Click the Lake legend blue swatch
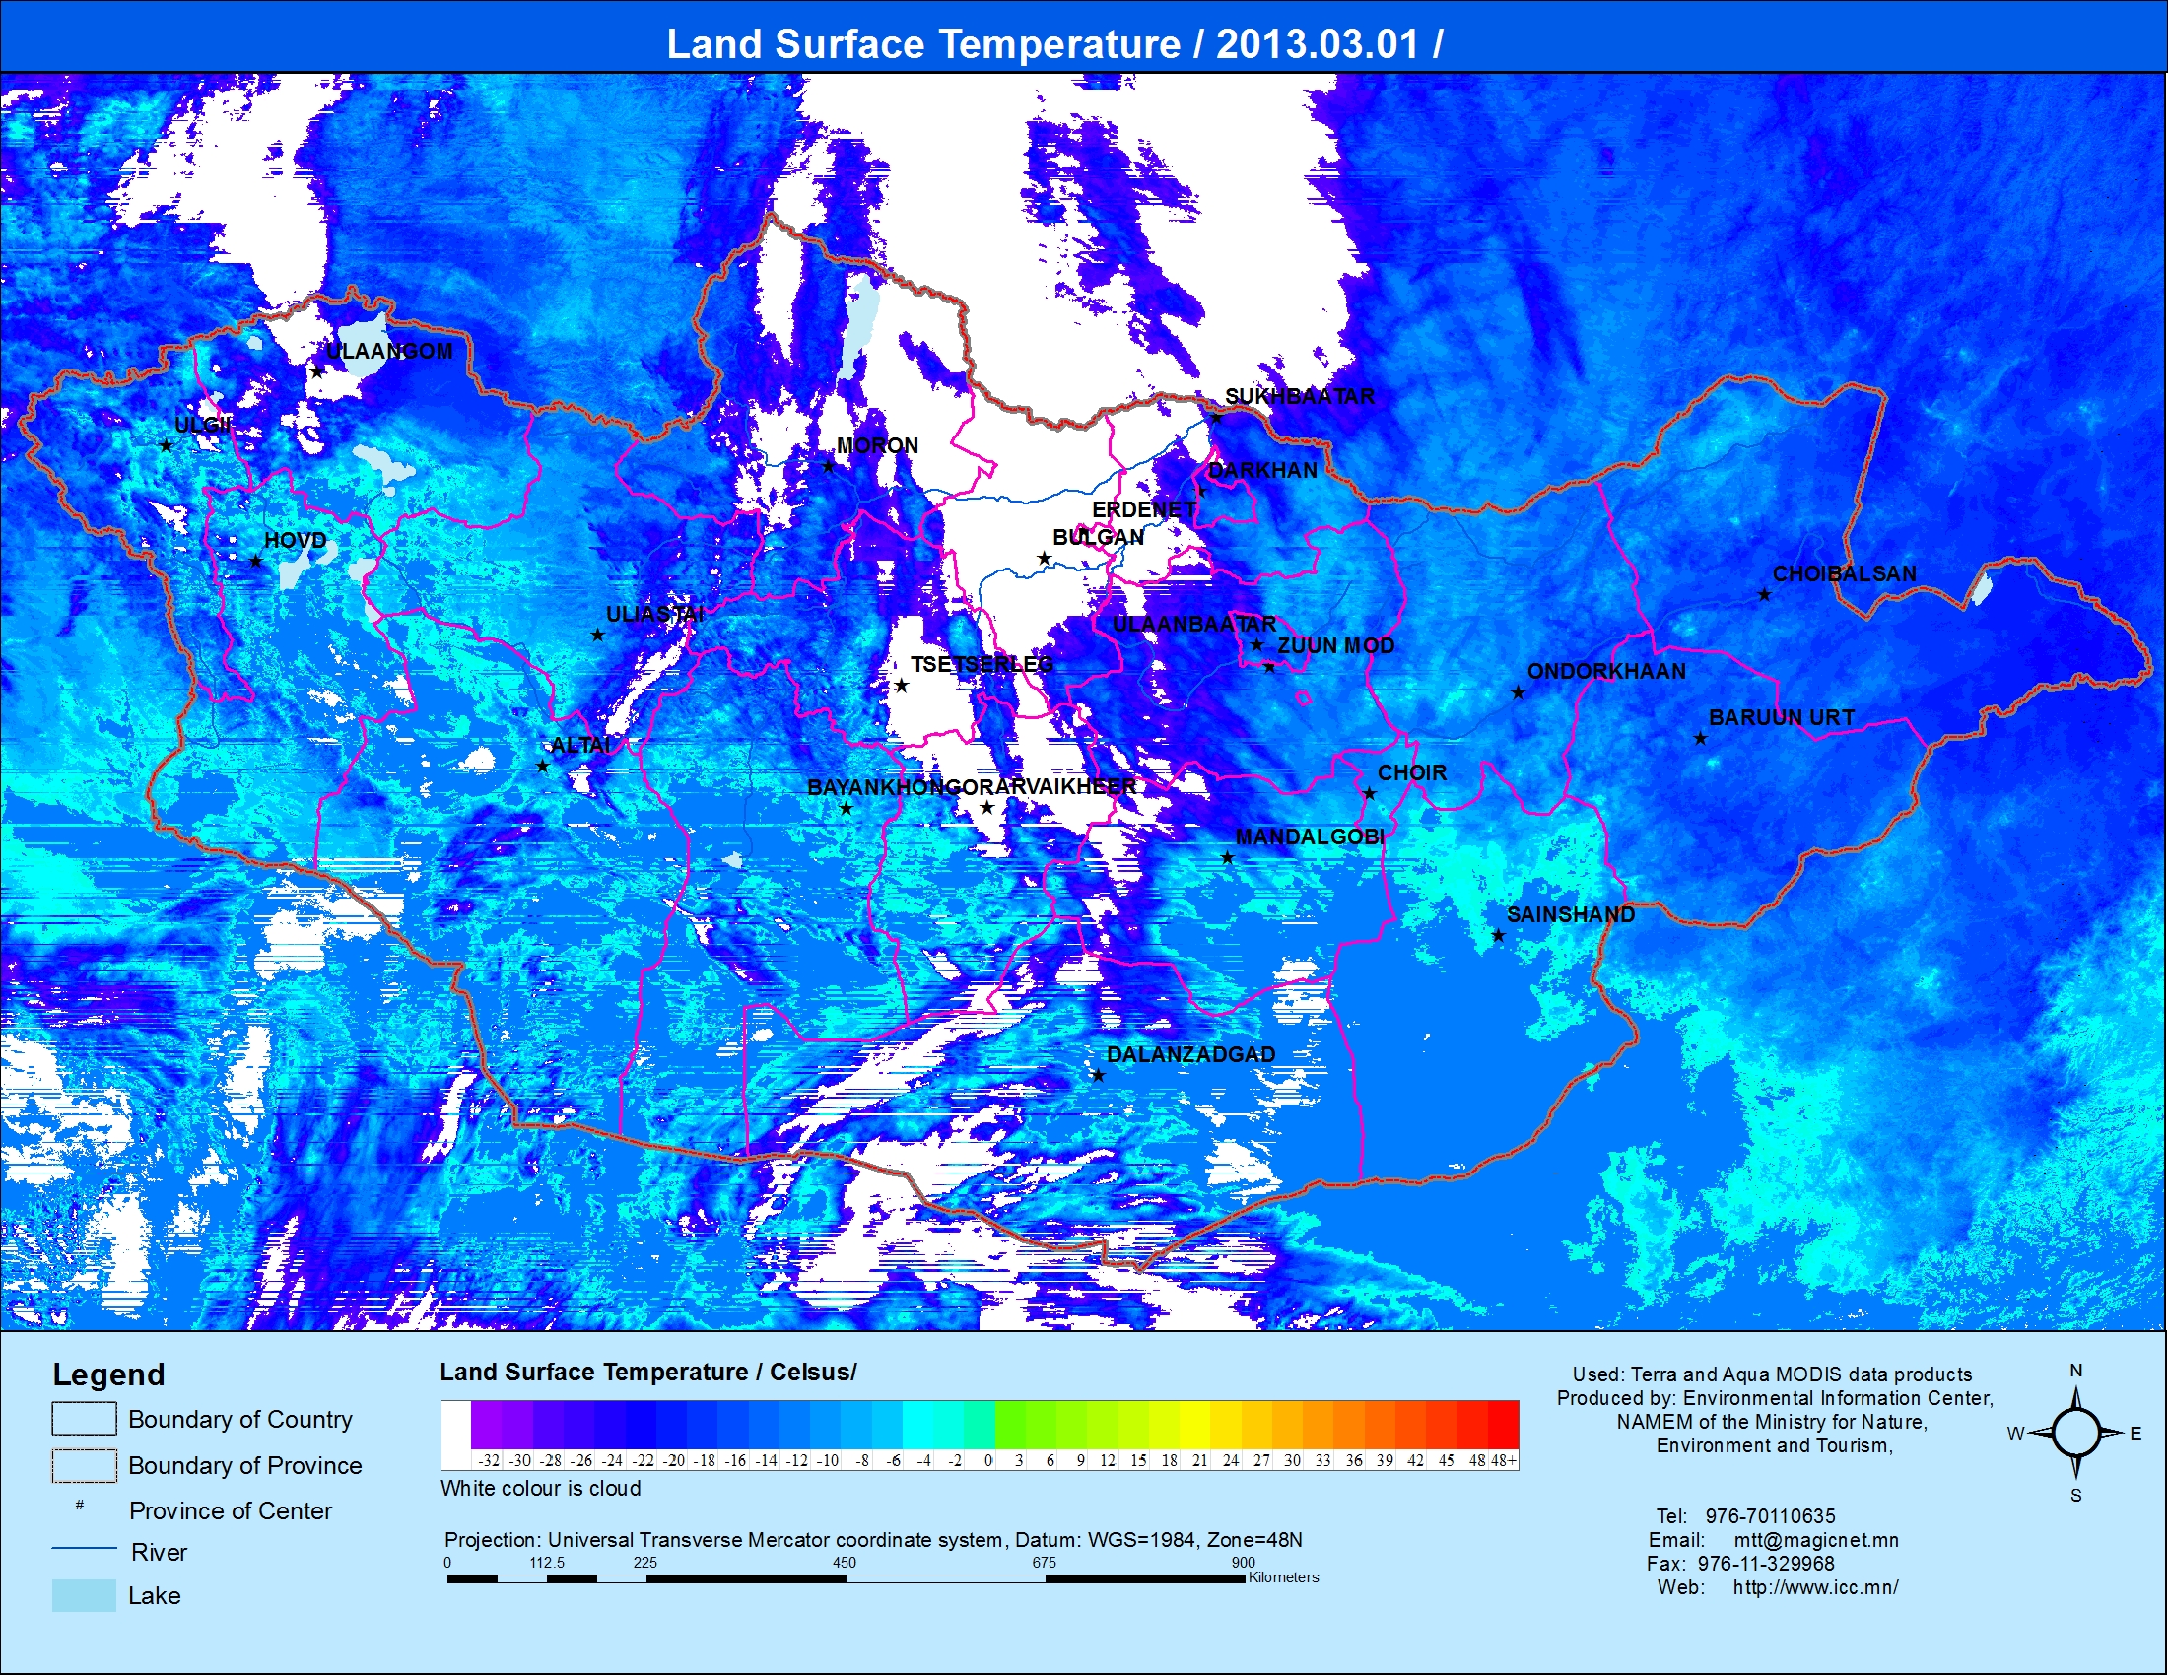 pos(84,1595)
